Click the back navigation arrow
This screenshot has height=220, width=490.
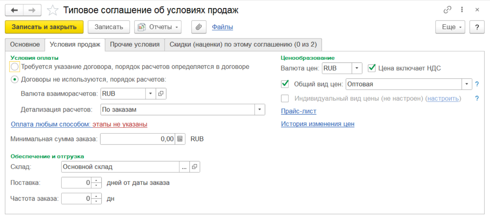click(x=14, y=10)
